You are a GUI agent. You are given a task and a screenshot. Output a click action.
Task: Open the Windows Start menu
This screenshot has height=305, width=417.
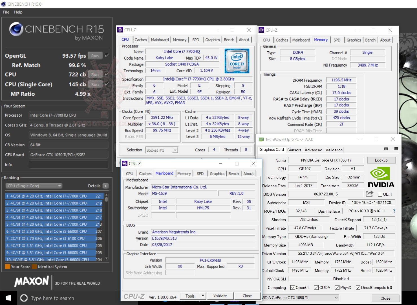click(8, 298)
